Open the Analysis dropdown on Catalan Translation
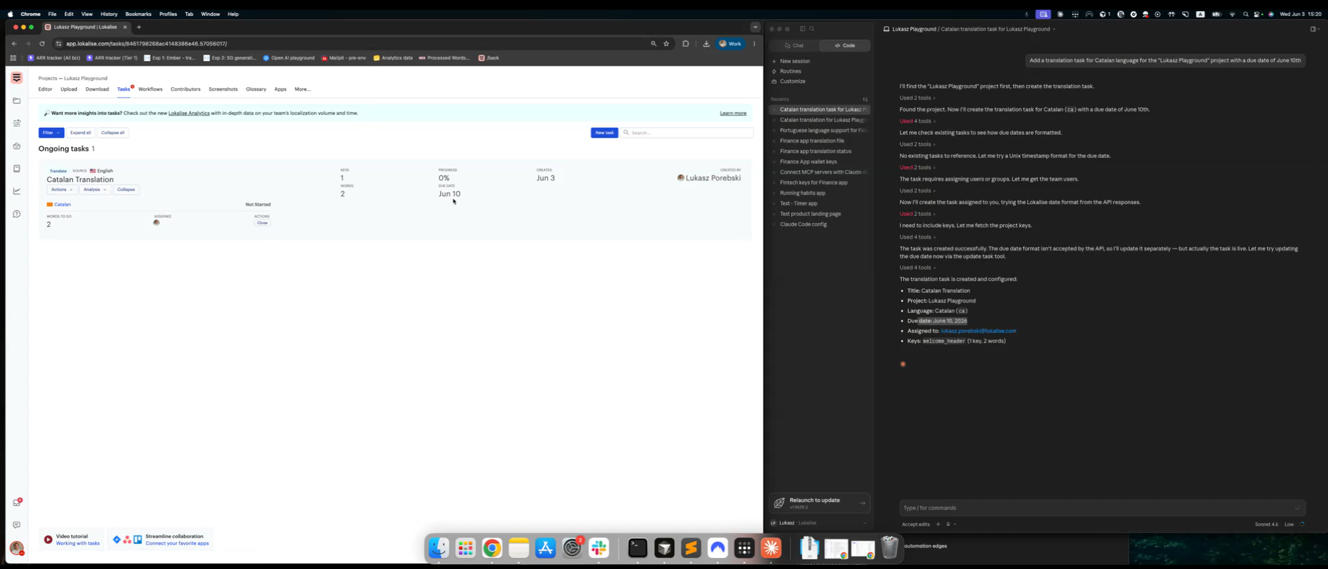The width and height of the screenshot is (1328, 569). coord(95,190)
